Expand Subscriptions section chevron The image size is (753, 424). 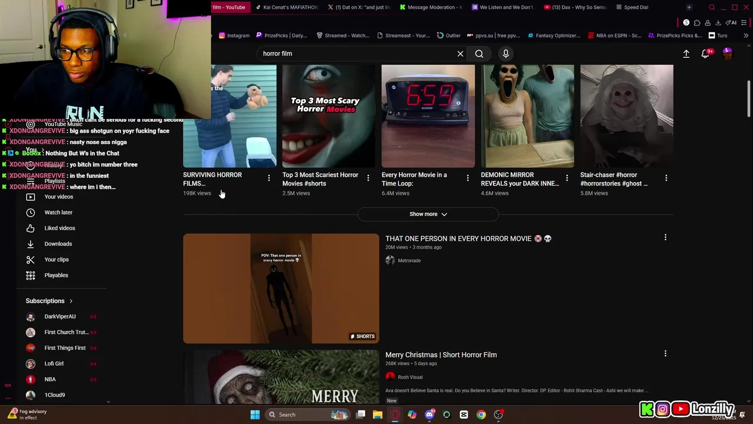(71, 301)
